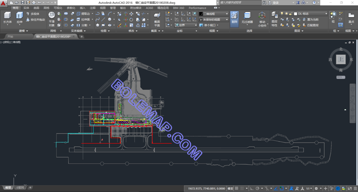Viewport: 358px width, 192px height.
Task: Toggle hardware acceleration blue status icon
Action: 338,188
